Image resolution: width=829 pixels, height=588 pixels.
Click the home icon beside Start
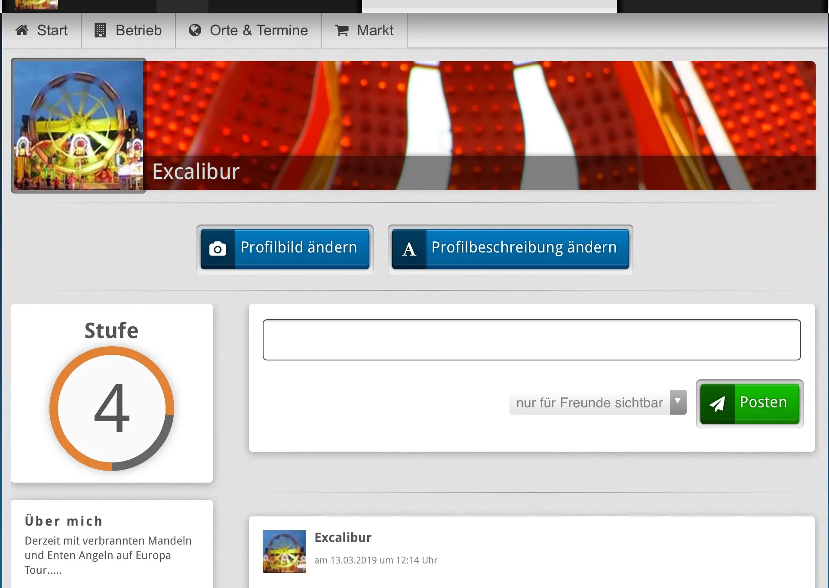[22, 30]
